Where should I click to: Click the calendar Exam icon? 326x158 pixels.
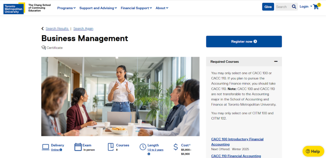click(78, 147)
